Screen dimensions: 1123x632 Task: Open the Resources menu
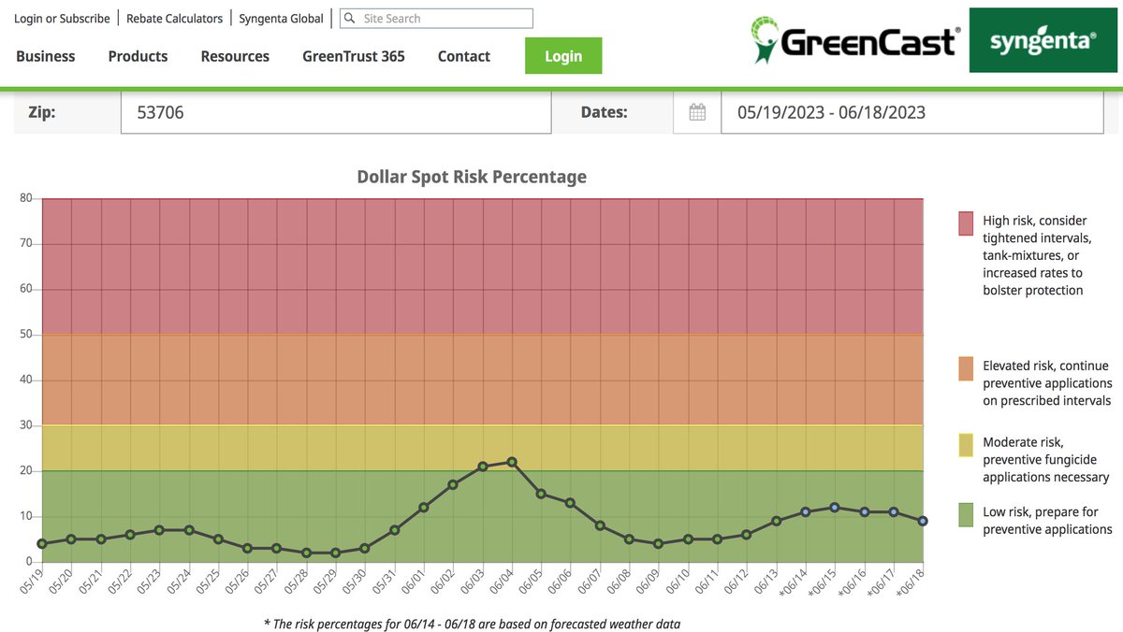(234, 56)
